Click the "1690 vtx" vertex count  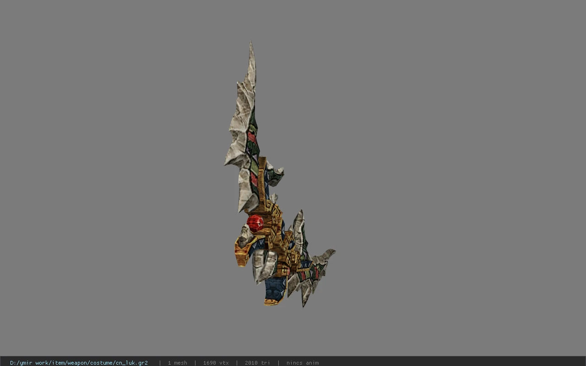tap(216, 363)
